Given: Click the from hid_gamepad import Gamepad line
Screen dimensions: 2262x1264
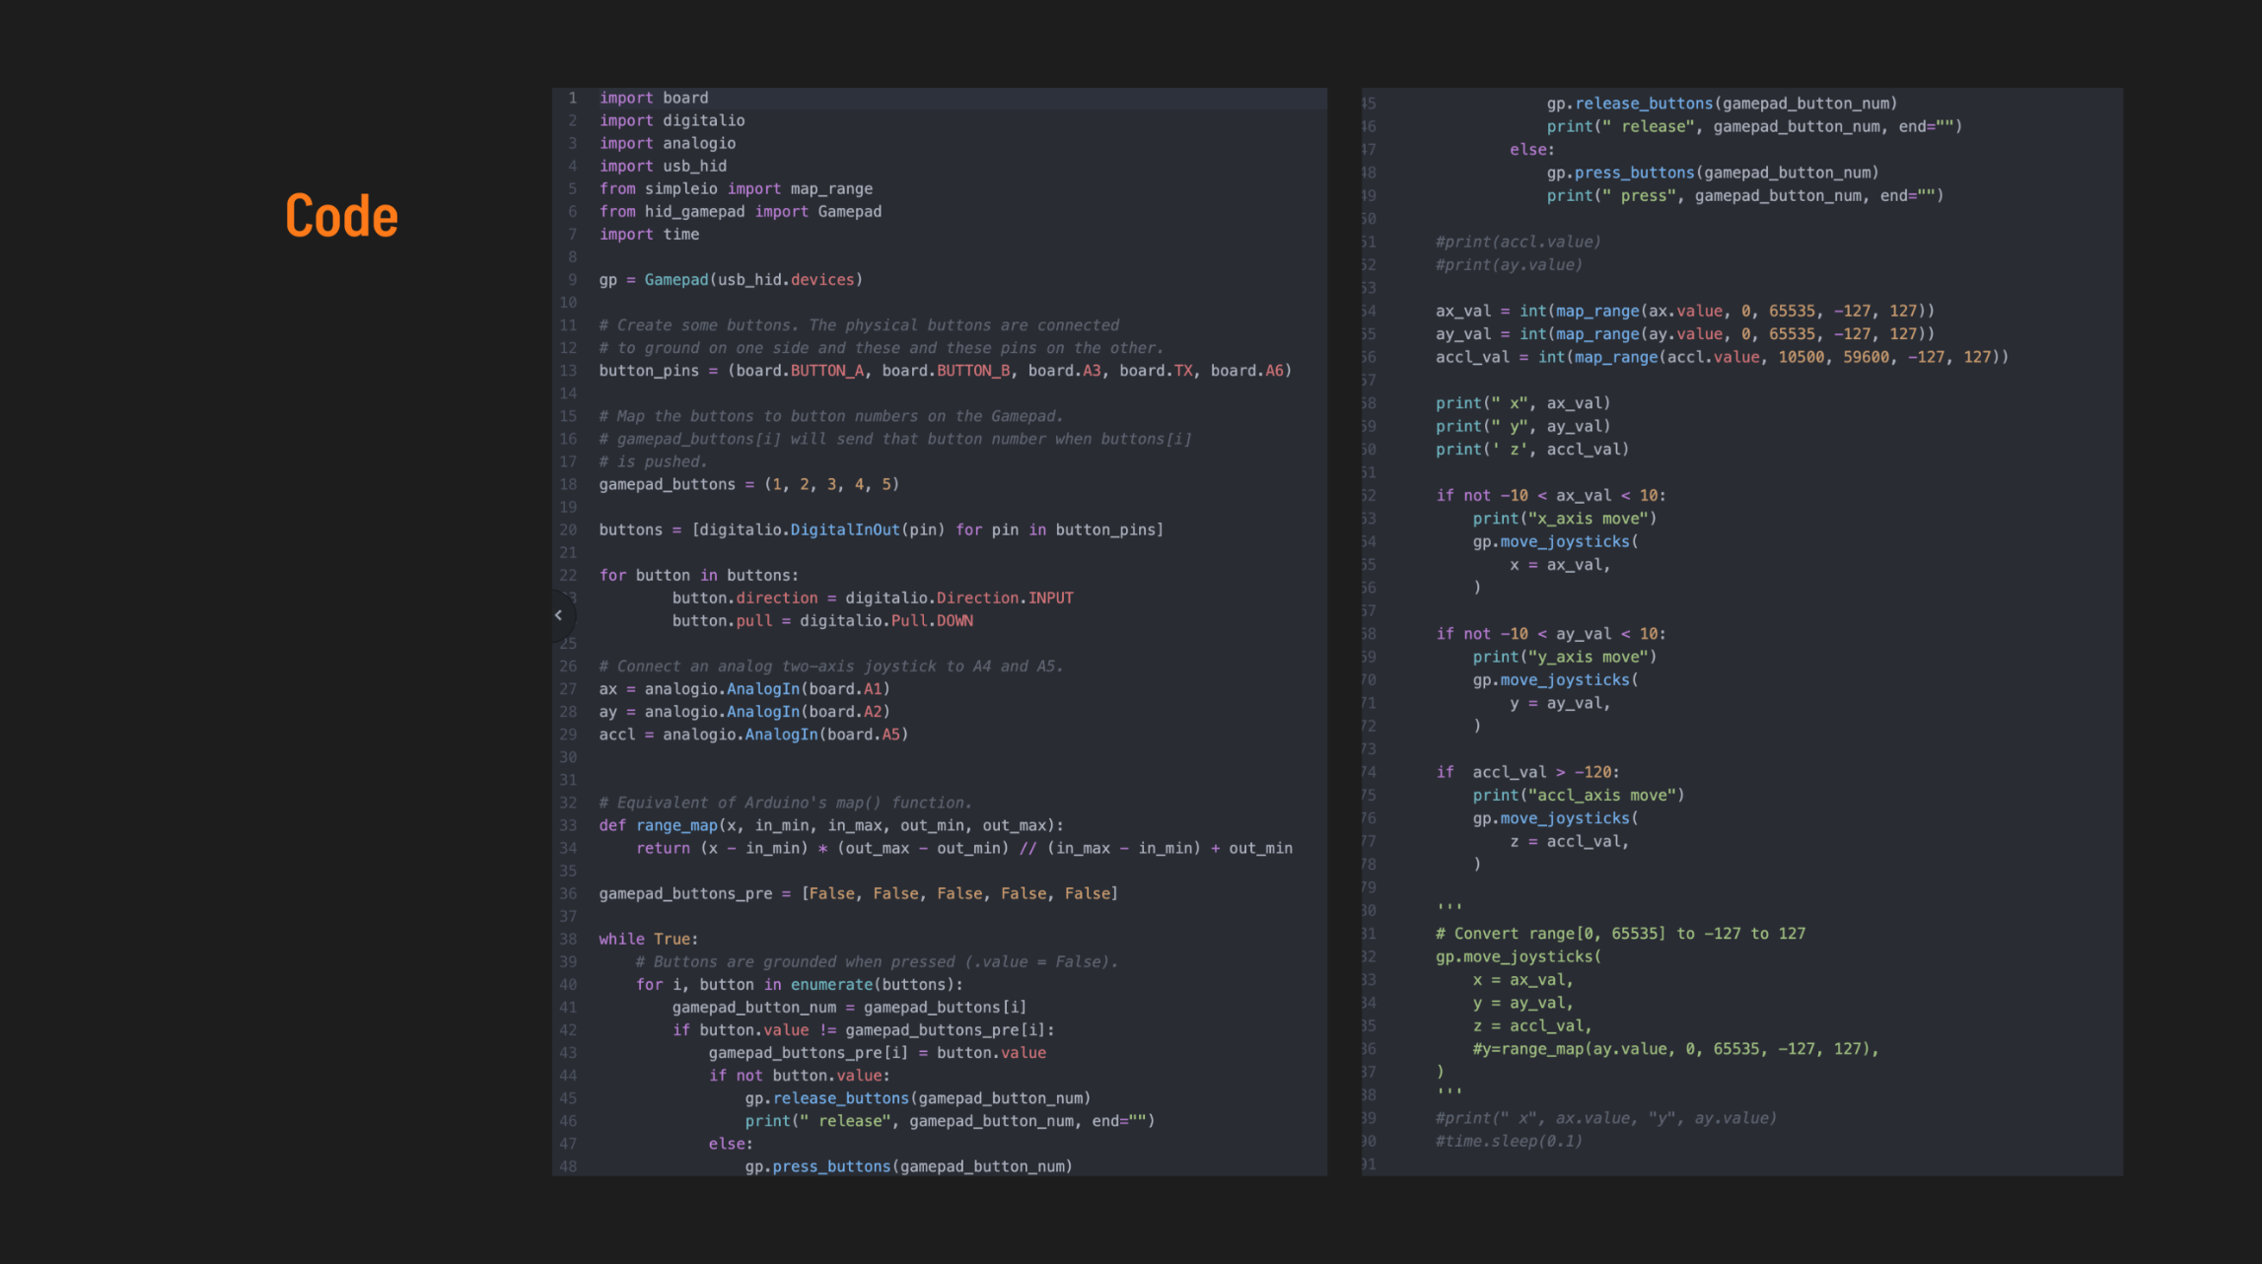Looking at the screenshot, I should (740, 211).
